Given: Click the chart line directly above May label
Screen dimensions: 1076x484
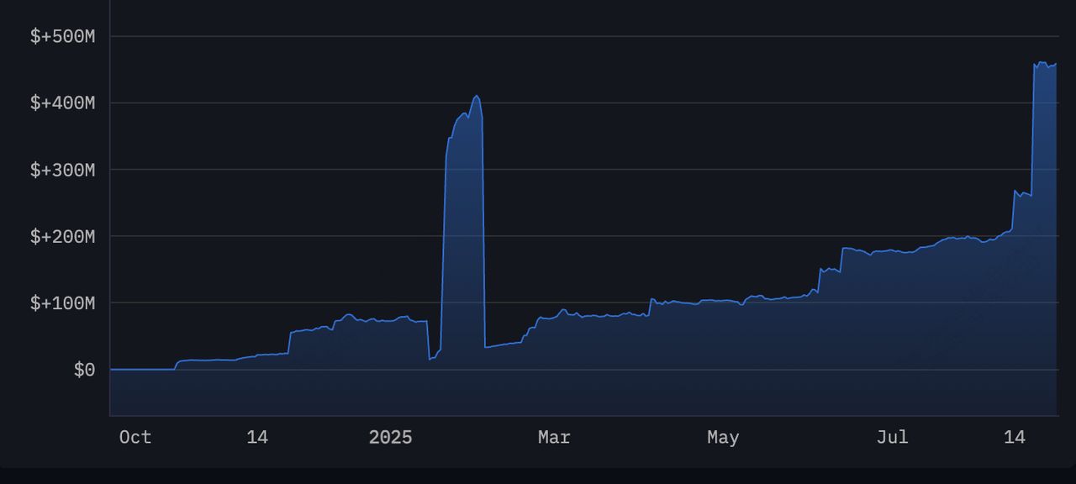Looking at the screenshot, I should click(x=723, y=300).
